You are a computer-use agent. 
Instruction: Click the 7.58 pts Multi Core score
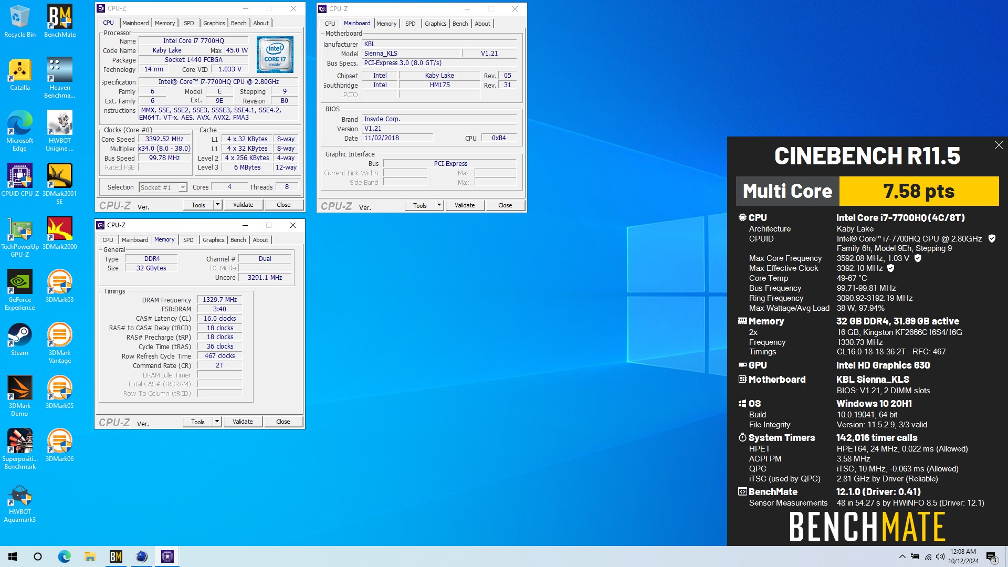[919, 191]
